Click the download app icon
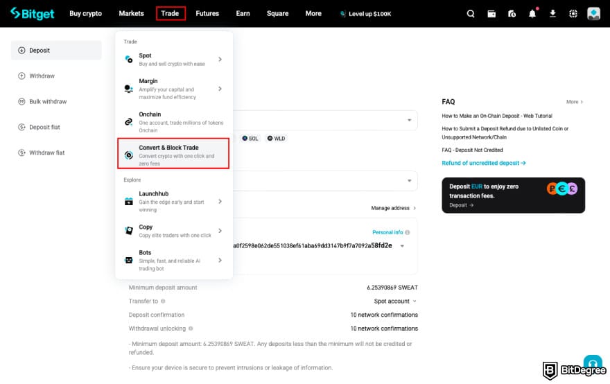610x384 pixels. point(552,14)
